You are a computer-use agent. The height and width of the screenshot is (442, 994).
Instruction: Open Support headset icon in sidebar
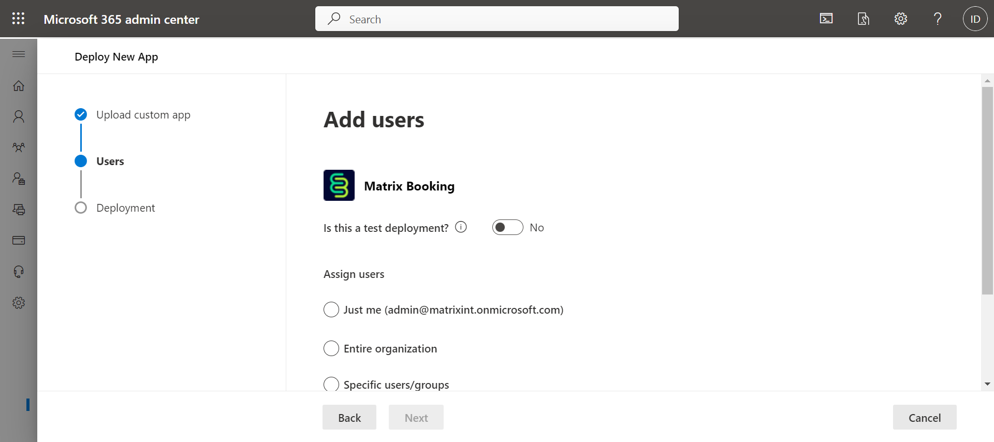point(19,272)
